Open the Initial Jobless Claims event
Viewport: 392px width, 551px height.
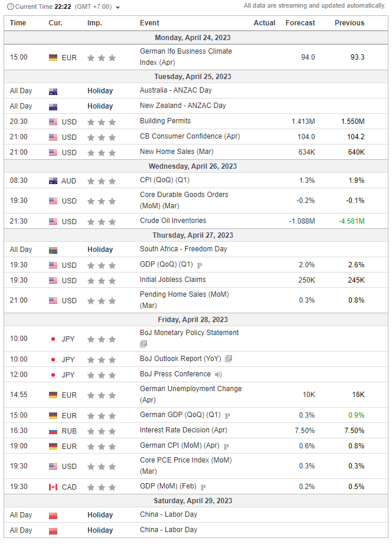(173, 280)
